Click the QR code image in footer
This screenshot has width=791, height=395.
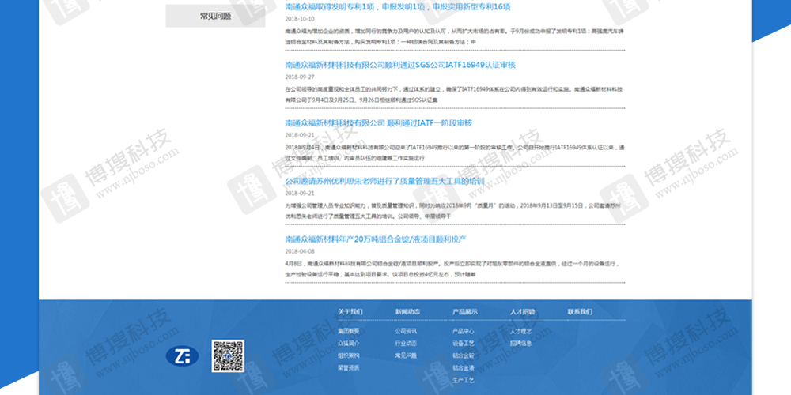[227, 355]
